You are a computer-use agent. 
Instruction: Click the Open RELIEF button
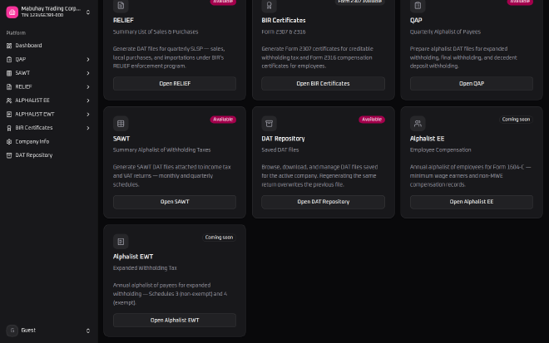(175, 84)
